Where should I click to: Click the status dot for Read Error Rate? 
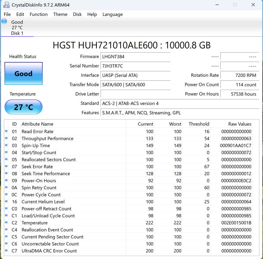[x=6, y=131]
